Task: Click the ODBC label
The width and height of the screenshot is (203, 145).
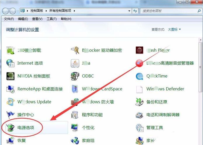Action: click(x=88, y=76)
